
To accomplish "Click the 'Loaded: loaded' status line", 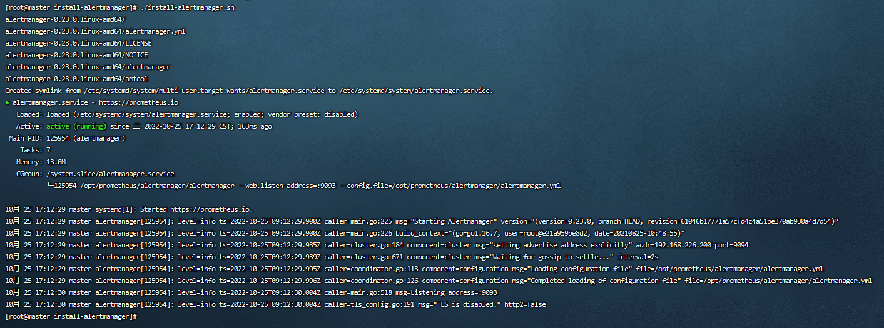I will pos(187,114).
